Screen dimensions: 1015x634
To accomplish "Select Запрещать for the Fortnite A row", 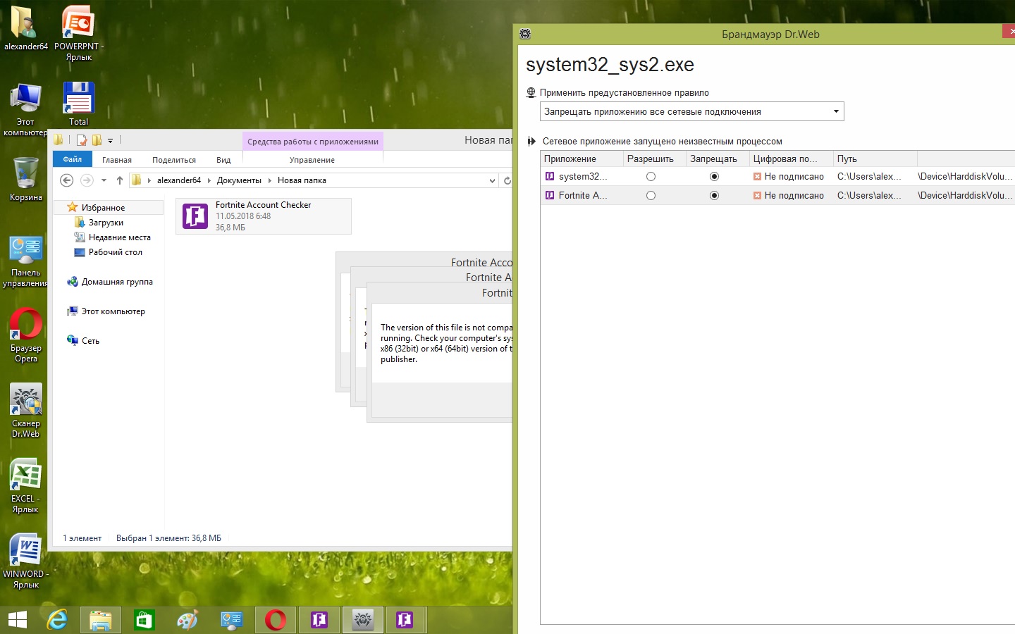I will tap(714, 196).
